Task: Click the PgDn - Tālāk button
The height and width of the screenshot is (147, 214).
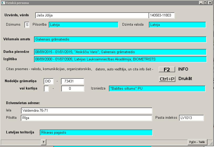Action: point(197,142)
